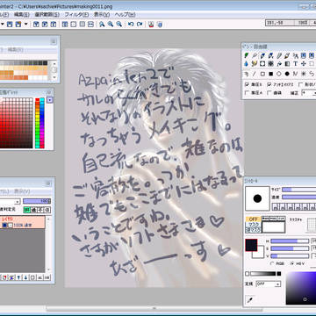Adjust the S saturation slider
Image resolution: width=316 pixels, height=316 pixels.
tap(290, 248)
